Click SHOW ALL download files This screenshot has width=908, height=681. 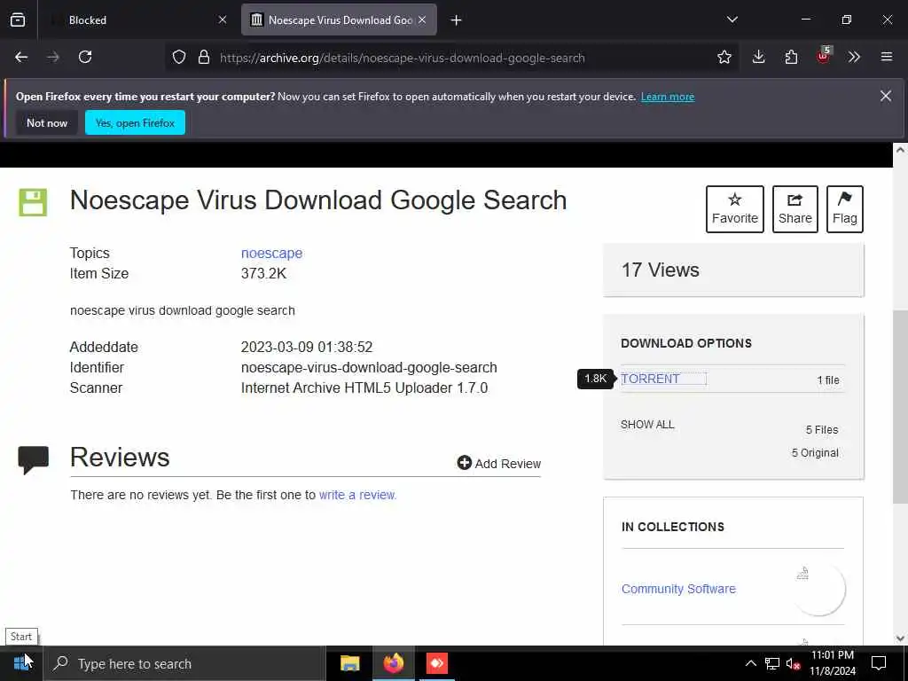click(647, 425)
